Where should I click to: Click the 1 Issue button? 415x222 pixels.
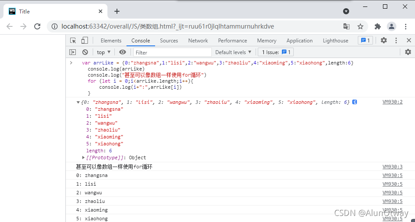tap(276, 52)
